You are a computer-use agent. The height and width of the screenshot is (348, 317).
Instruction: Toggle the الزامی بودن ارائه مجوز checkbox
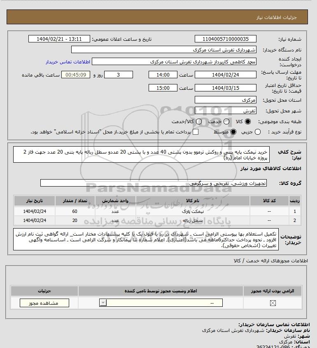coord(273,303)
